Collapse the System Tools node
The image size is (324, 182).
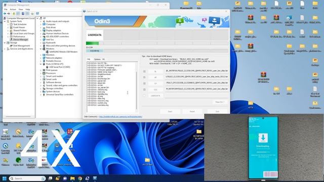click(5, 21)
